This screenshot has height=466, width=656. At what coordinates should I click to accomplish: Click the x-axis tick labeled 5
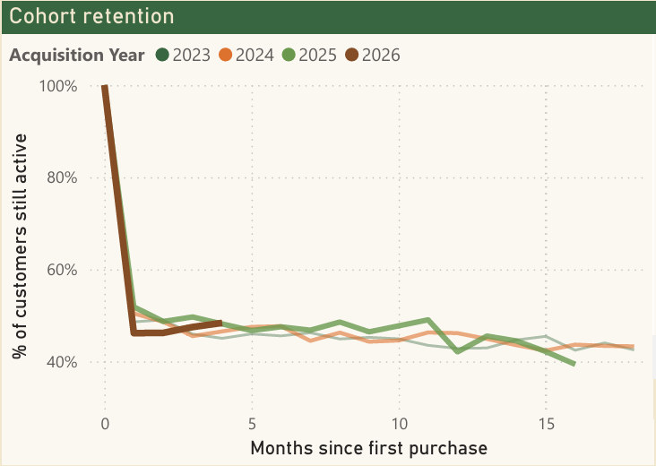coord(253,422)
